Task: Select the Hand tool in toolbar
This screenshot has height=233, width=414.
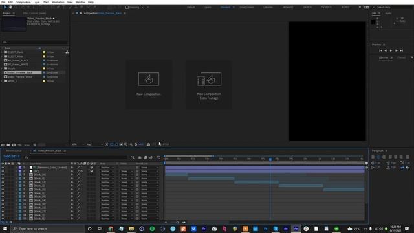Action: pyautogui.click(x=10, y=7)
